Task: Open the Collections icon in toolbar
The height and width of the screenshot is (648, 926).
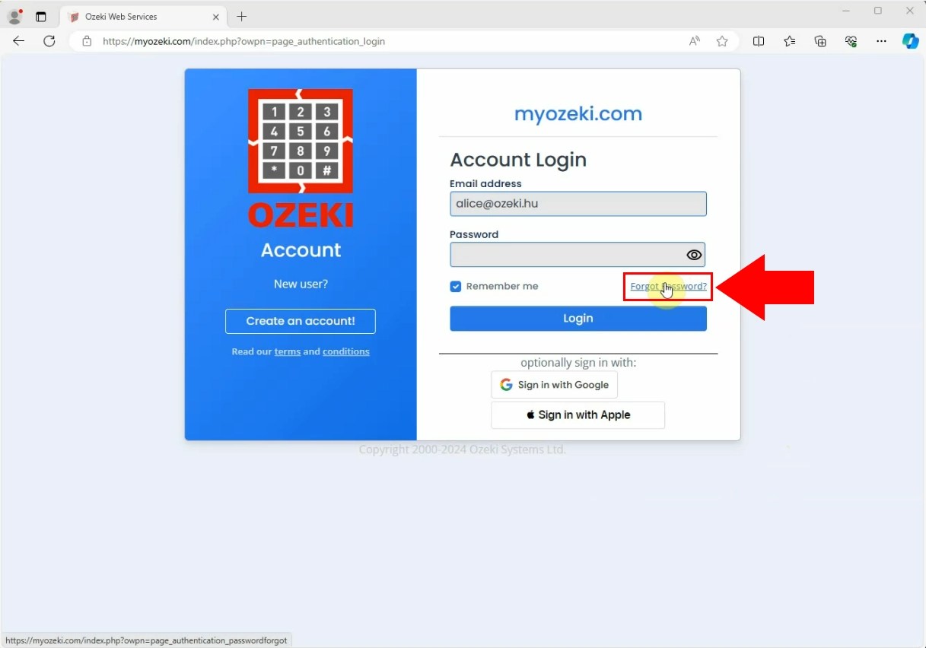Action: point(820,41)
